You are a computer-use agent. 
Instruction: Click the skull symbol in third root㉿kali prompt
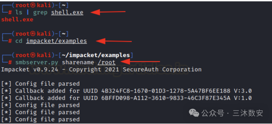33,55
